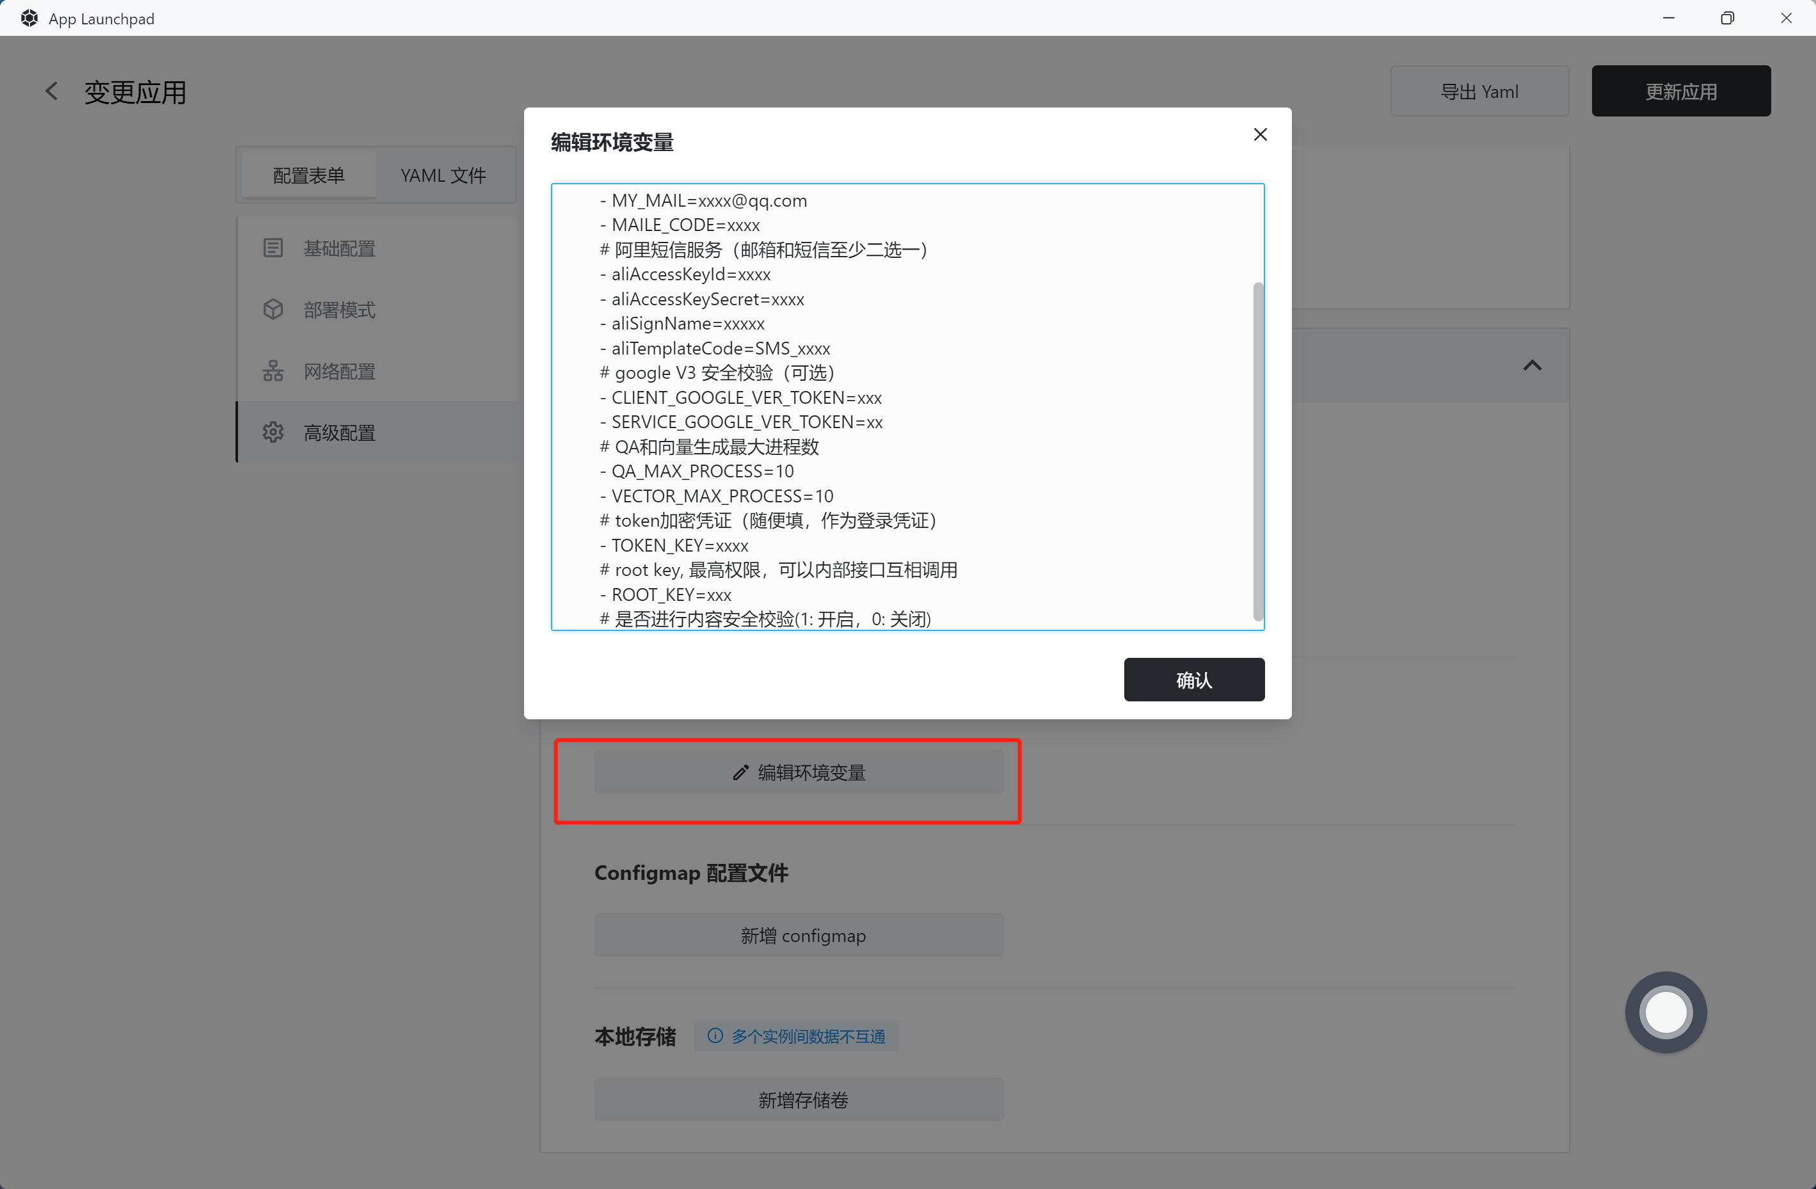Click the aliTemplateCode=SMS_xxxx line
1816x1189 pixels.
coord(714,349)
